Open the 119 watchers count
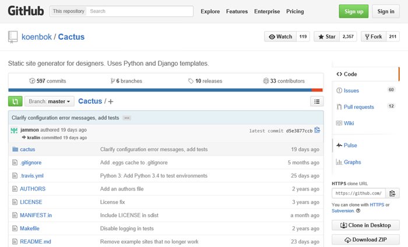Image resolution: width=408 pixels, height=247 pixels. (303, 37)
